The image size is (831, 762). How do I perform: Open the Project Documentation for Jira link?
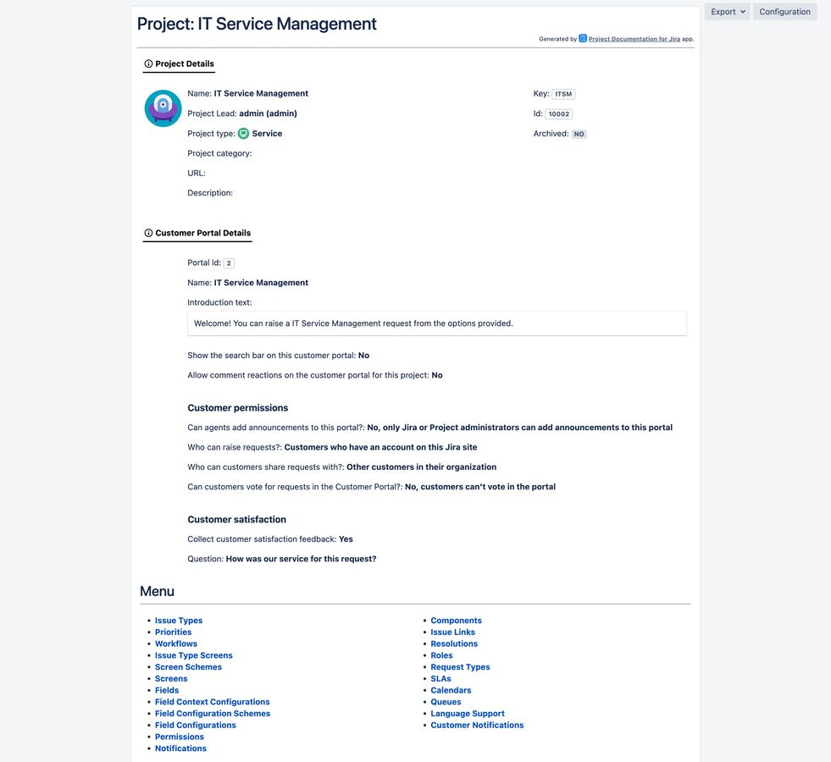coord(634,39)
